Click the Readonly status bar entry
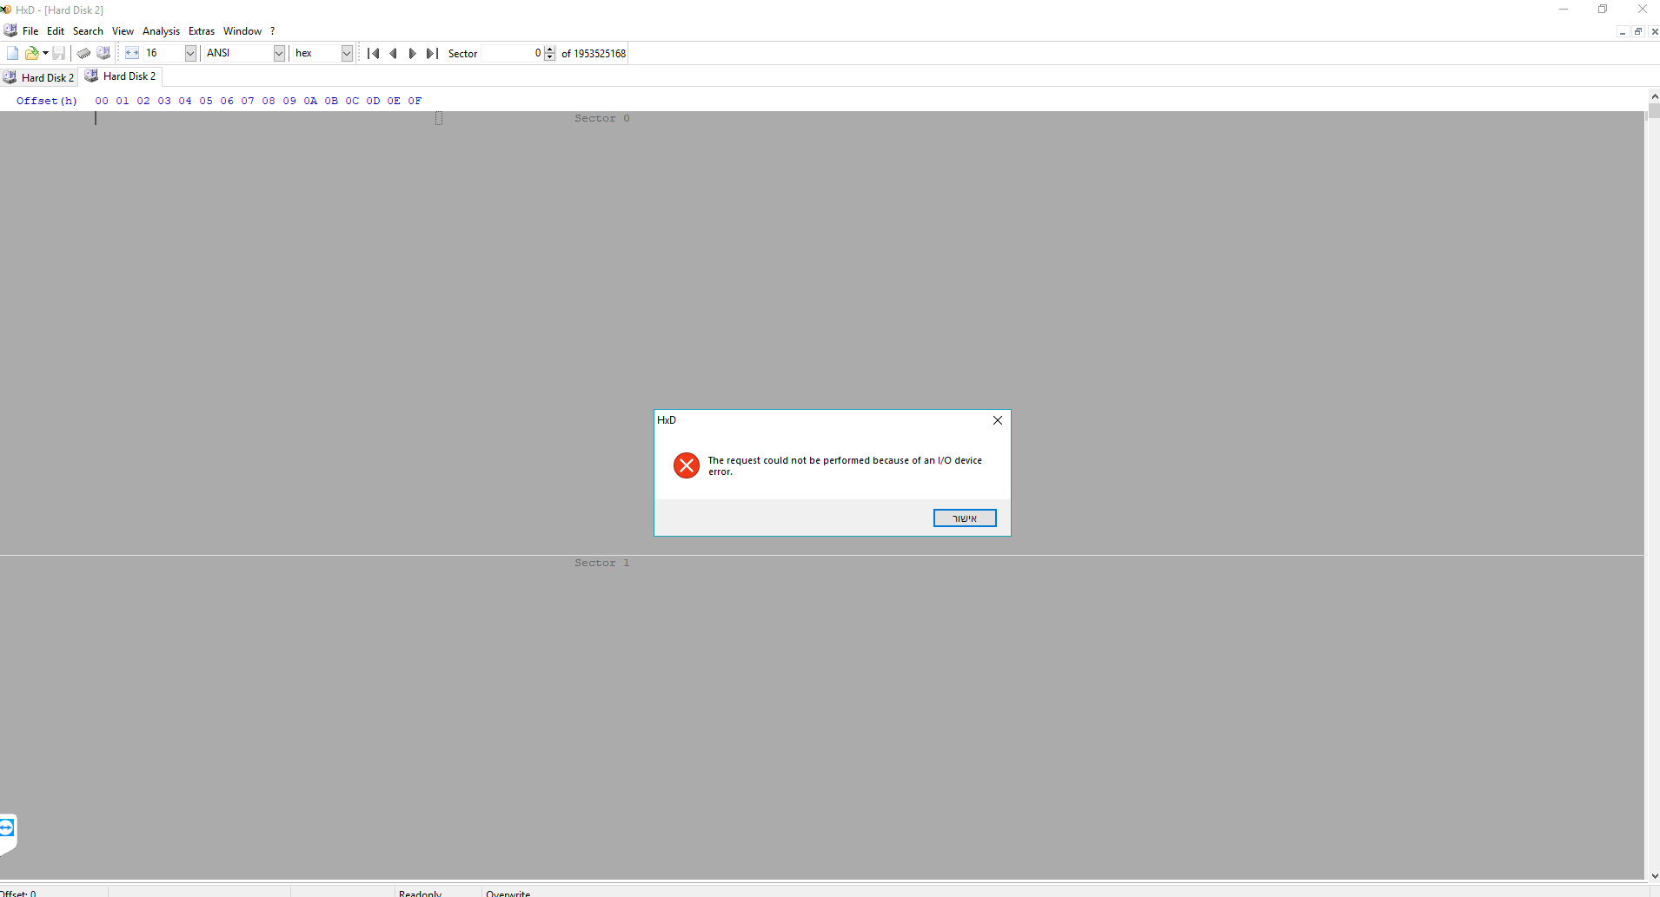The height and width of the screenshot is (897, 1660). click(x=420, y=894)
